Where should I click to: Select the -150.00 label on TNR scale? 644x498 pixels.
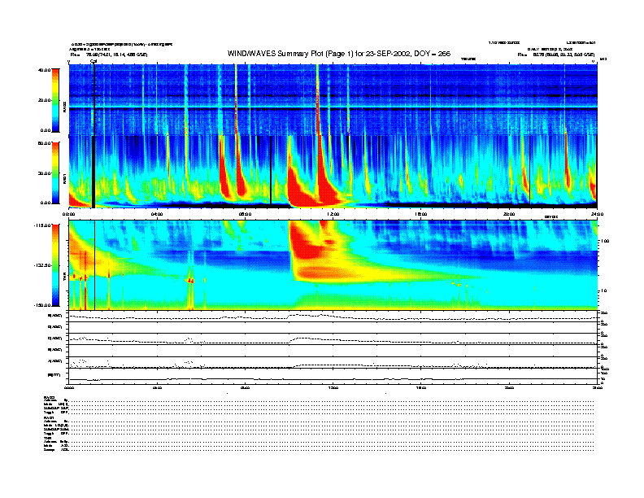43,305
